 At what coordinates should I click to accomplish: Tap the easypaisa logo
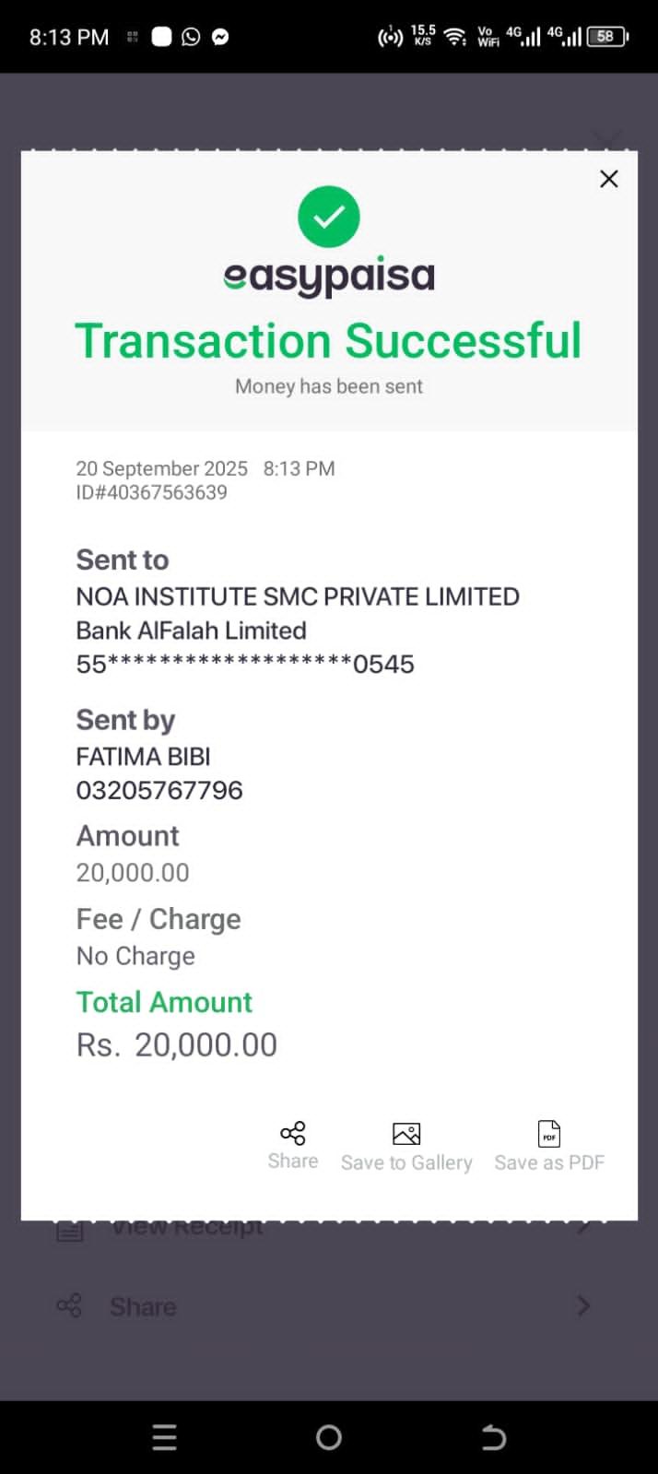[x=329, y=277]
